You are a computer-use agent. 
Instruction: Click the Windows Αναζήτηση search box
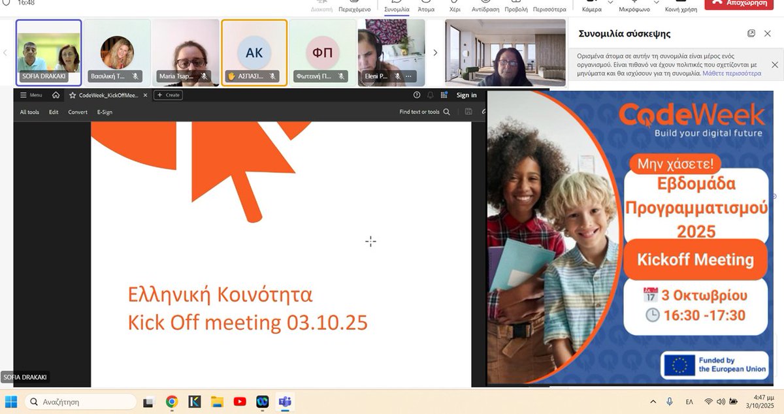click(x=81, y=401)
